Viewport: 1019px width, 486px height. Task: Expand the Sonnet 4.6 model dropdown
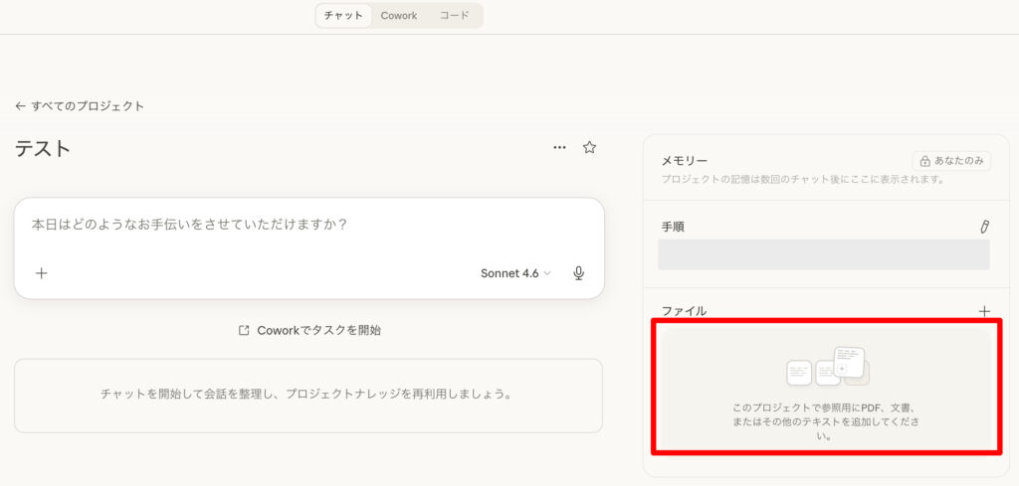coord(514,273)
